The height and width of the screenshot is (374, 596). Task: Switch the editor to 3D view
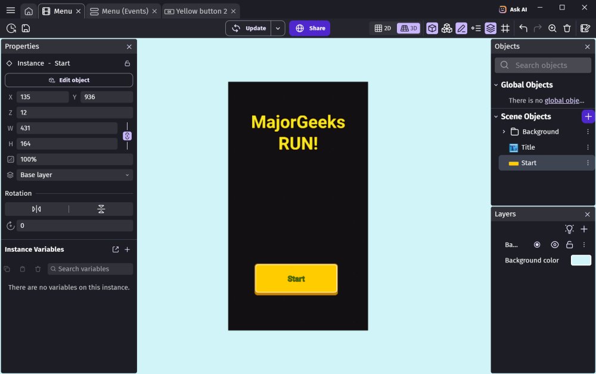click(409, 28)
